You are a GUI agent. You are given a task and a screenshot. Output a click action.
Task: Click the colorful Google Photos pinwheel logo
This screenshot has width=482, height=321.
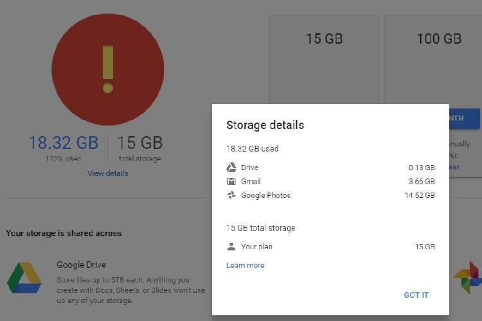pyautogui.click(x=468, y=277)
